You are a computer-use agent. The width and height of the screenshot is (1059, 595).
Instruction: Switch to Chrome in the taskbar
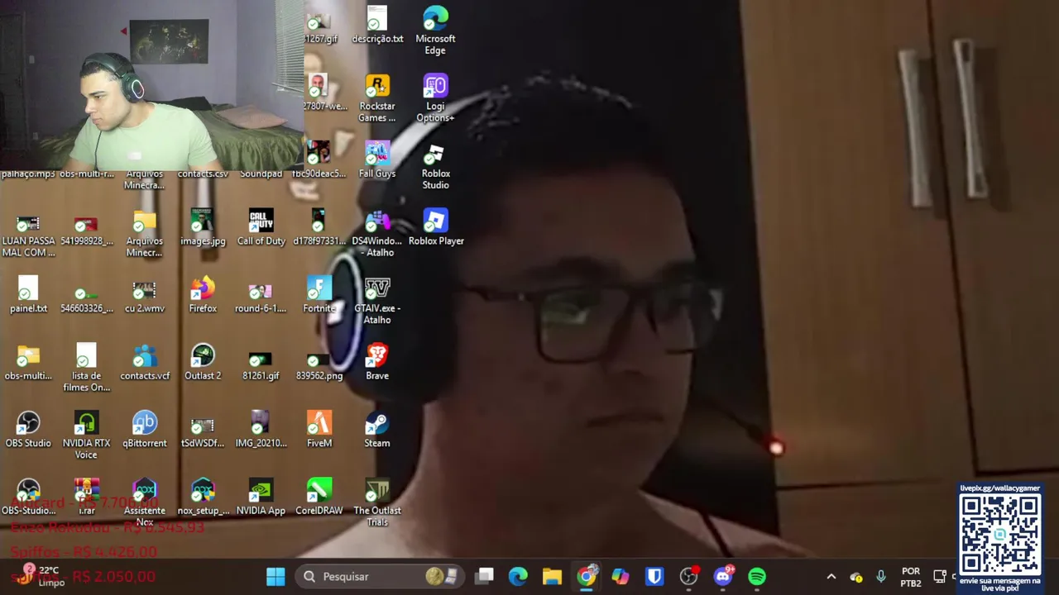click(586, 576)
